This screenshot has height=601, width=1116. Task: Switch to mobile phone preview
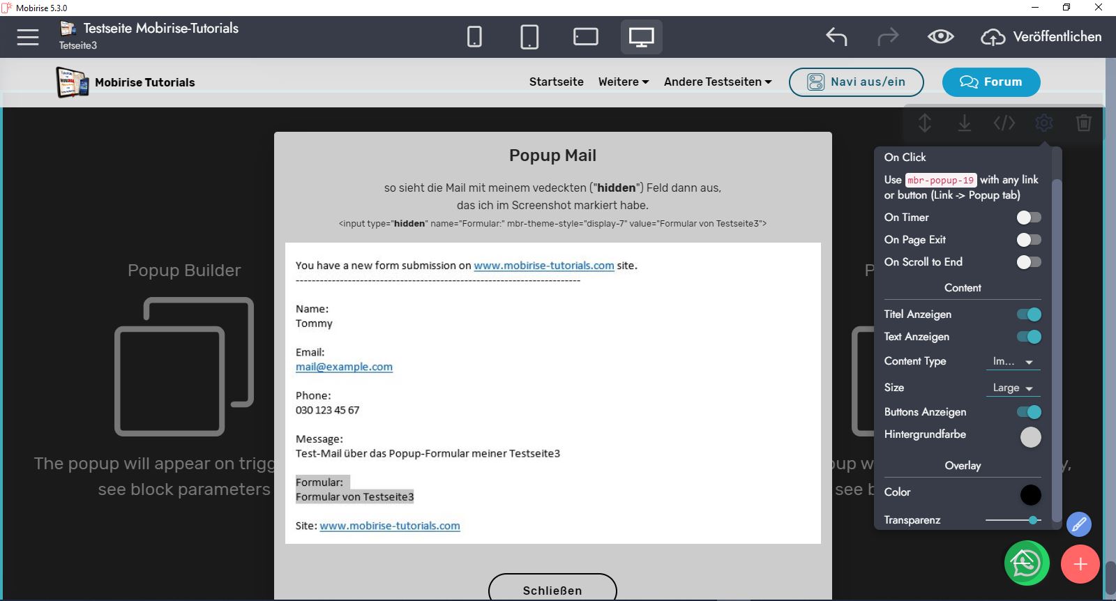click(474, 36)
